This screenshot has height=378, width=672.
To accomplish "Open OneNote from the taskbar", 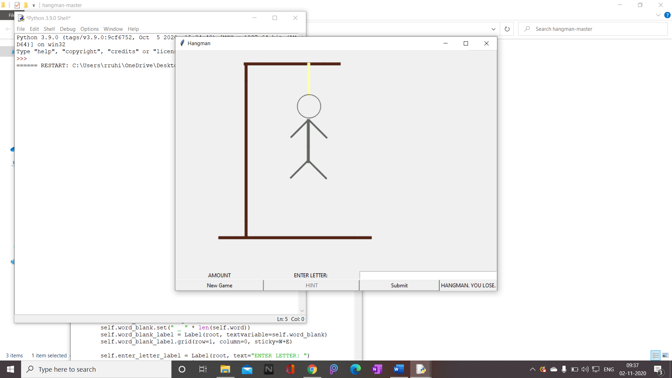I will [x=377, y=369].
